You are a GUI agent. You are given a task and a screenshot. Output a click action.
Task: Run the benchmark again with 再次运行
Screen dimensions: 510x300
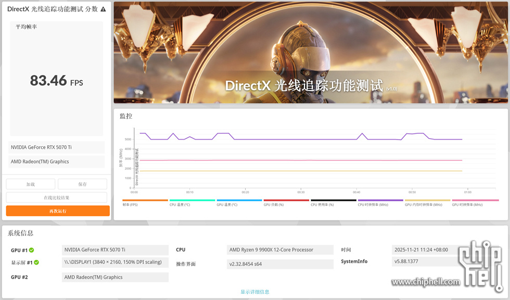pos(58,211)
